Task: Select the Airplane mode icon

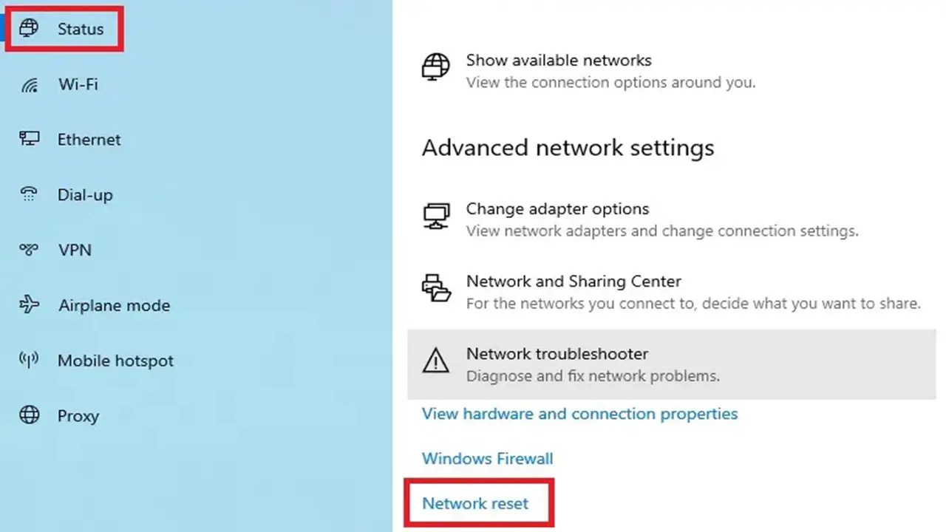Action: point(28,305)
